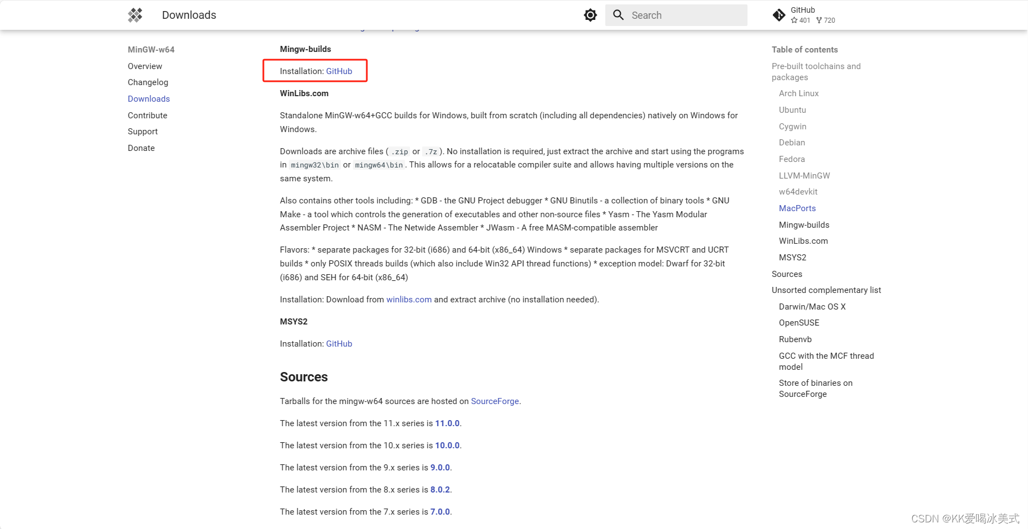The image size is (1028, 529).
Task: Open Contribute in left navigation
Action: click(x=147, y=115)
